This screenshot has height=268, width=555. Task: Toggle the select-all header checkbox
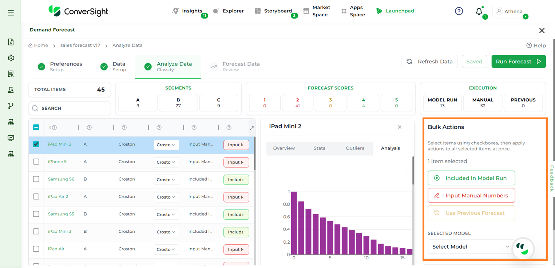coord(36,127)
